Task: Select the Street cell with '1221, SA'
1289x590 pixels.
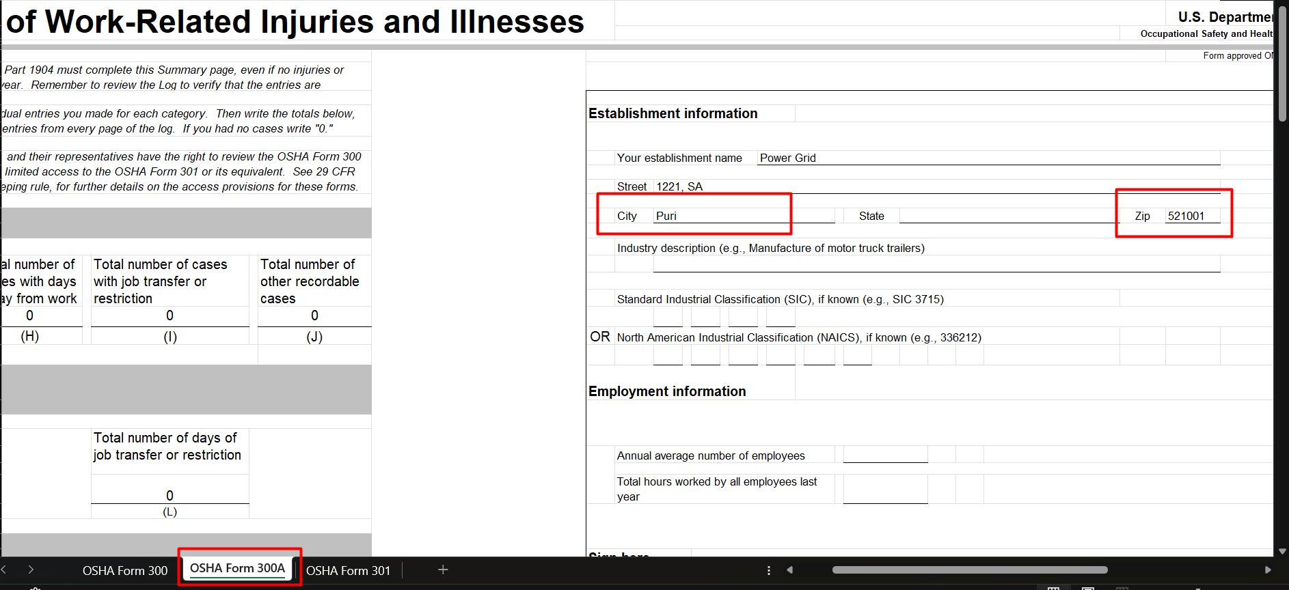Action: (936, 186)
